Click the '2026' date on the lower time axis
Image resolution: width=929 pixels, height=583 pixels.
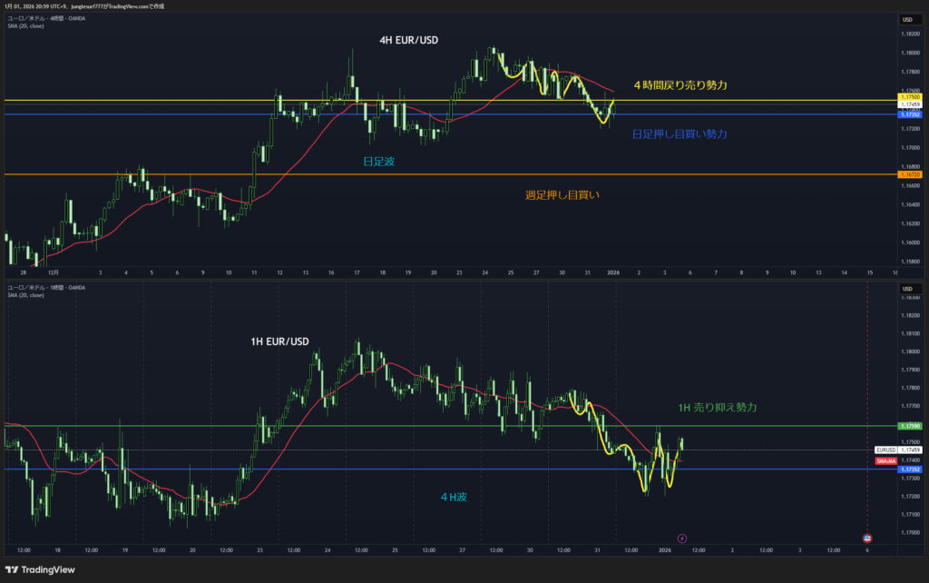pos(665,550)
